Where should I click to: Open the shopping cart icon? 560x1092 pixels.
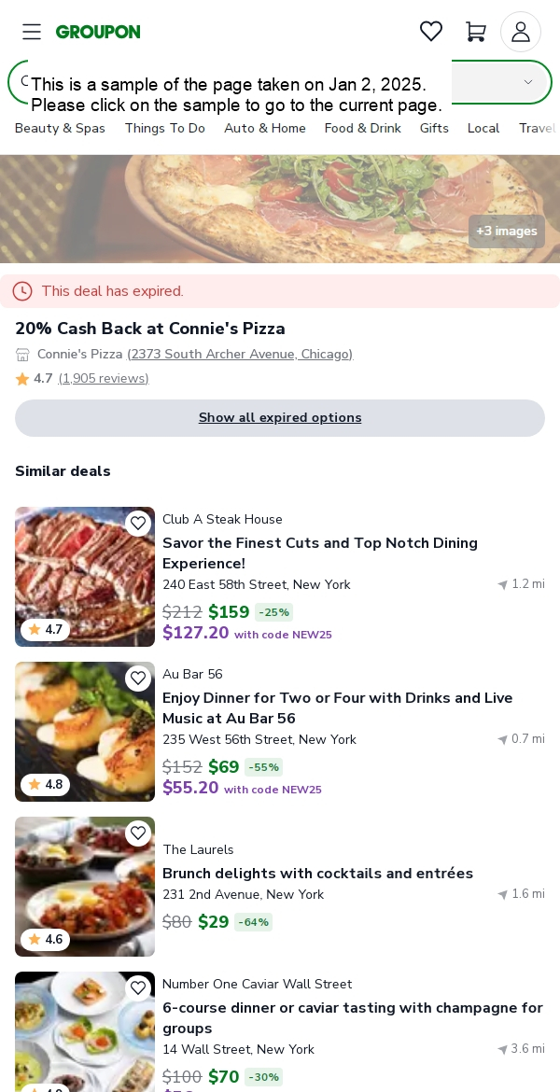tap(476, 32)
